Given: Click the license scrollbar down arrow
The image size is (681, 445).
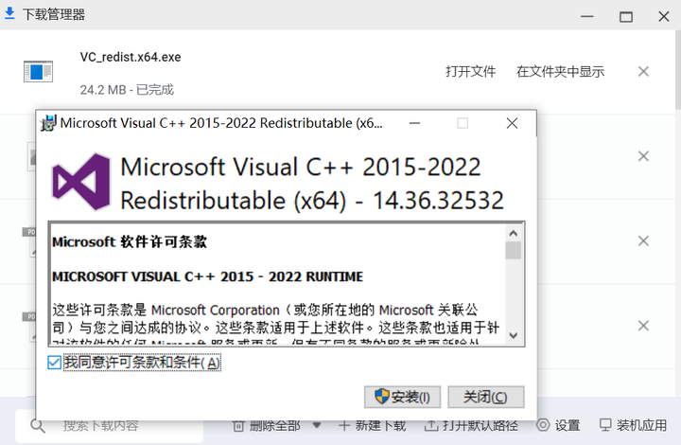Looking at the screenshot, I should 514,335.
